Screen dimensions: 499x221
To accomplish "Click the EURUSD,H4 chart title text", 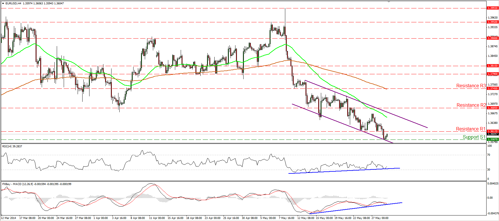I will click(13, 3).
